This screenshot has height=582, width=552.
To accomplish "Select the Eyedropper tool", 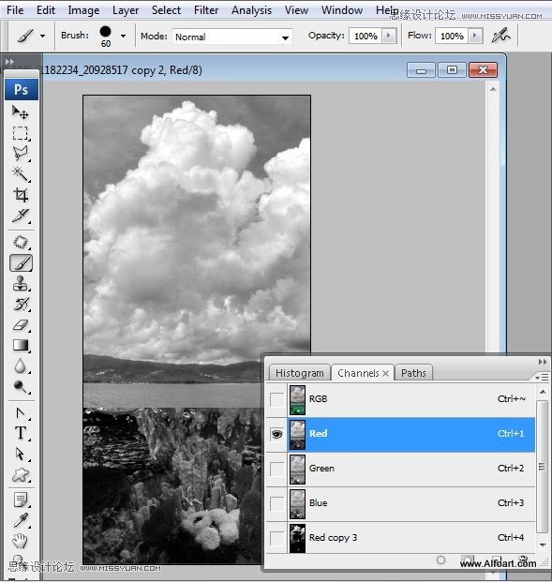I will point(20,520).
